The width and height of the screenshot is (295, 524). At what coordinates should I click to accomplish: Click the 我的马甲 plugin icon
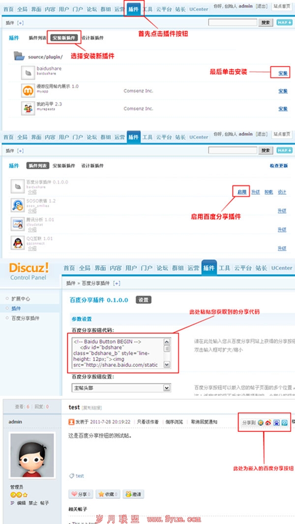[x=29, y=108]
